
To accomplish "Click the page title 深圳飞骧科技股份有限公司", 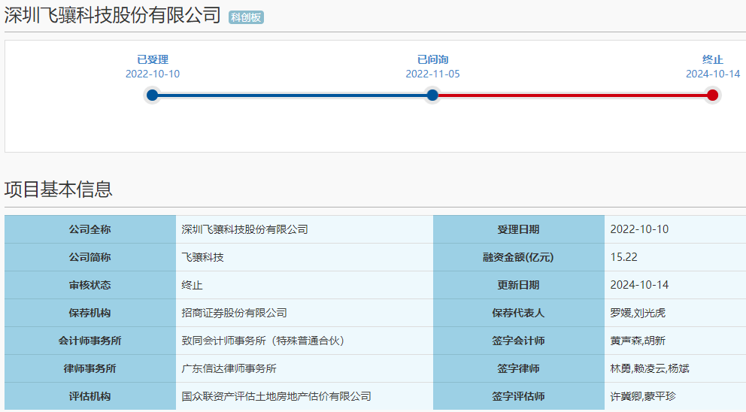I will click(112, 15).
